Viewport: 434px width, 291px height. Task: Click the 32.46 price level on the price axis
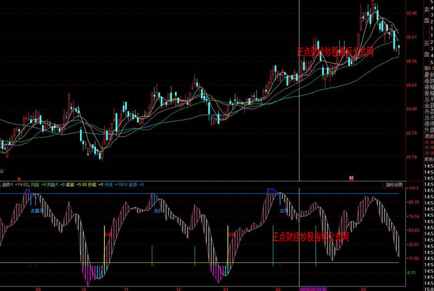[x=411, y=13]
